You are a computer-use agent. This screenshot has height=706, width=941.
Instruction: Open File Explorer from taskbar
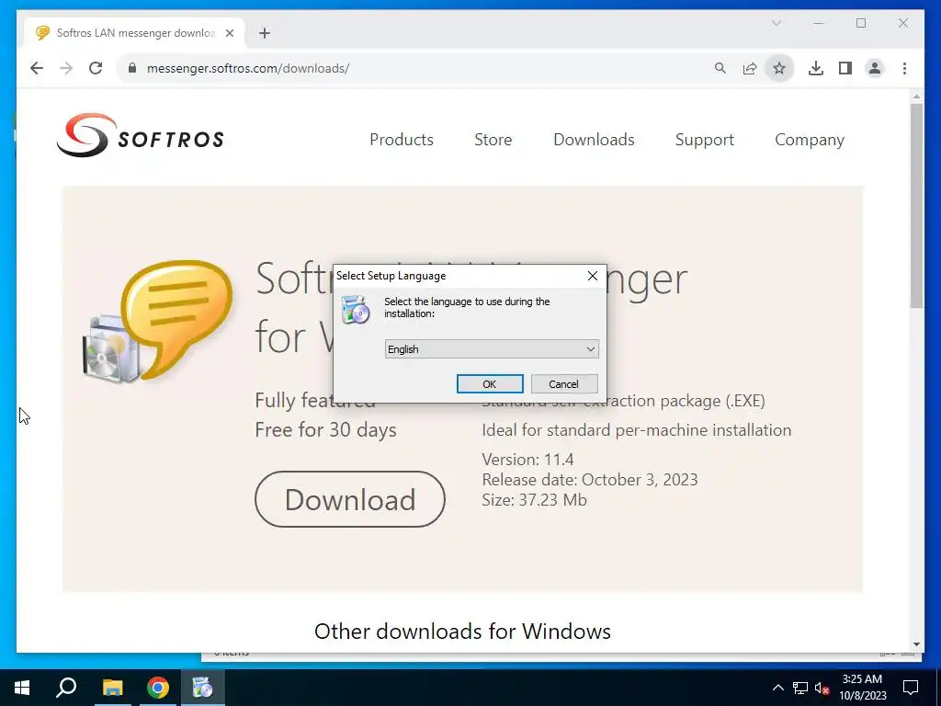(112, 688)
